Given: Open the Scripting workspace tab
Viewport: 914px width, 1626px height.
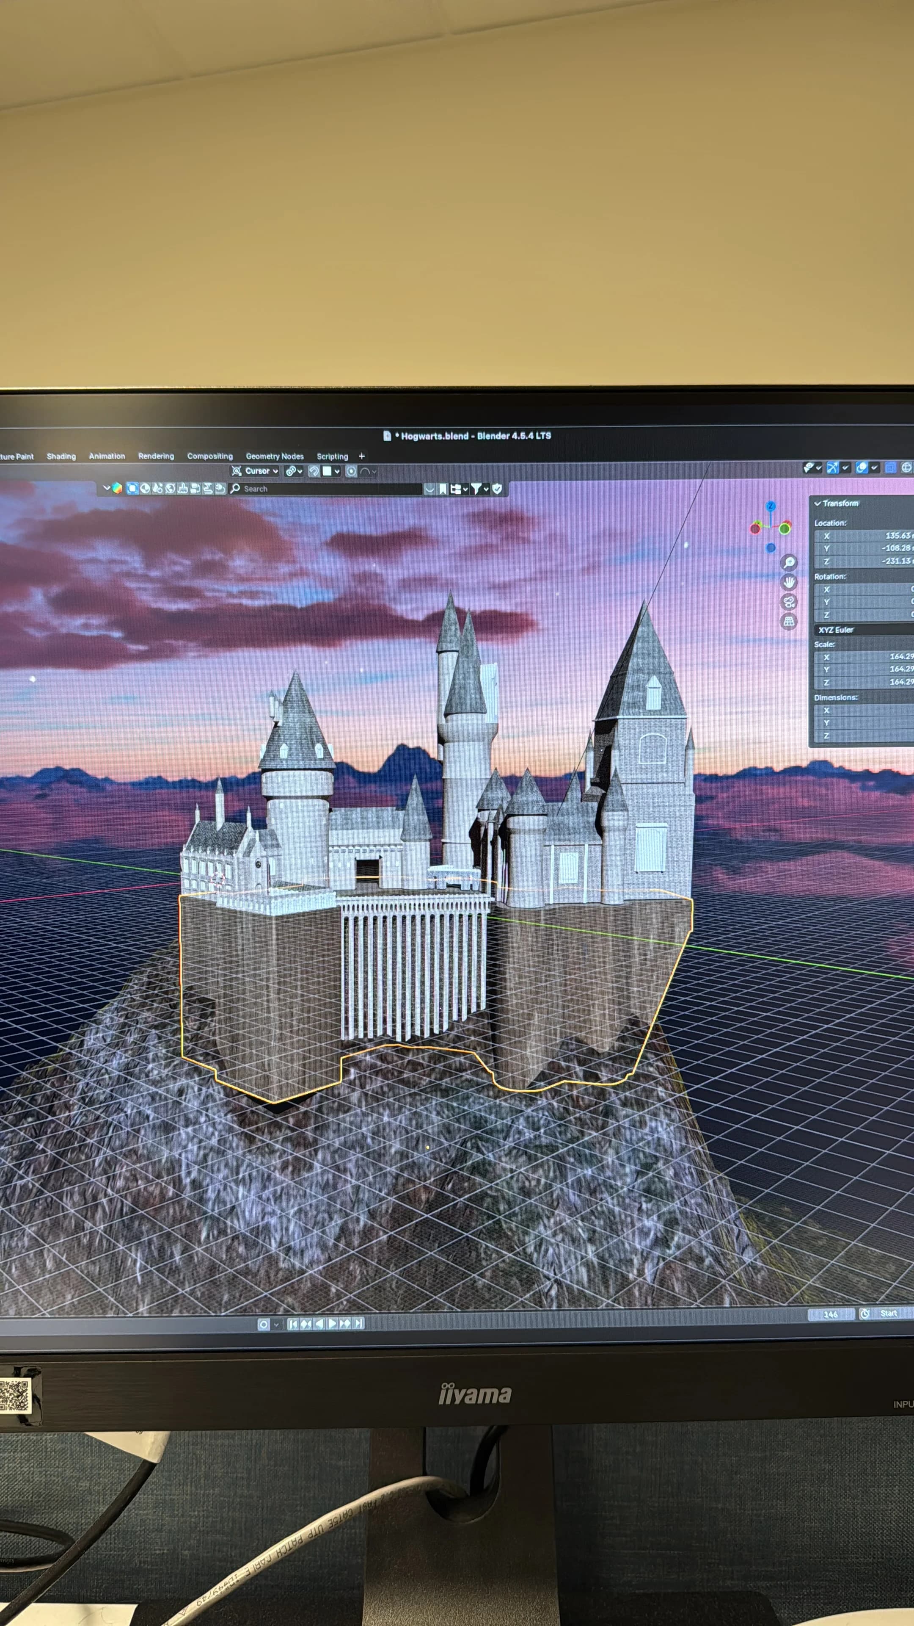Looking at the screenshot, I should 333,456.
